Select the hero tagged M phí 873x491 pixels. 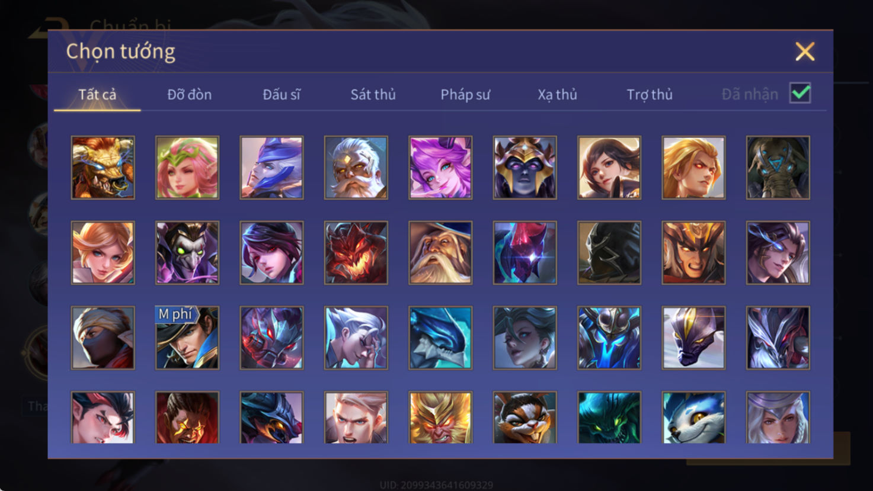coord(187,338)
